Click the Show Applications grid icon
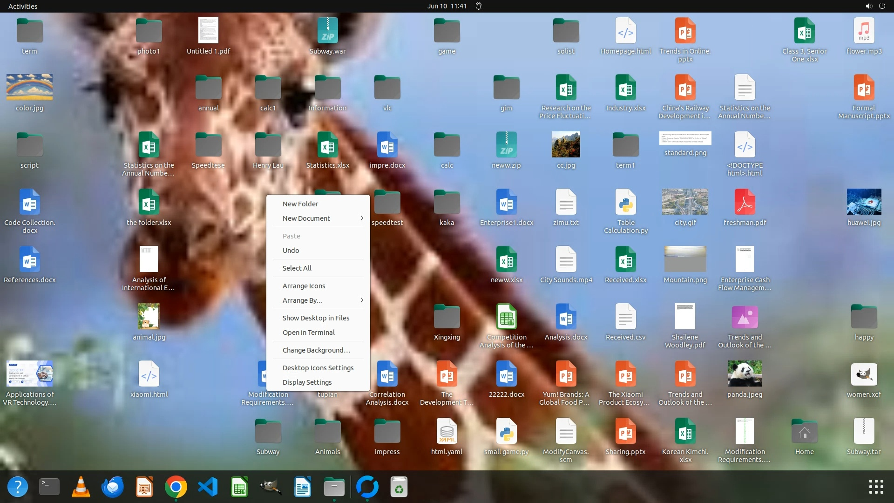The width and height of the screenshot is (894, 503). pyautogui.click(x=876, y=487)
